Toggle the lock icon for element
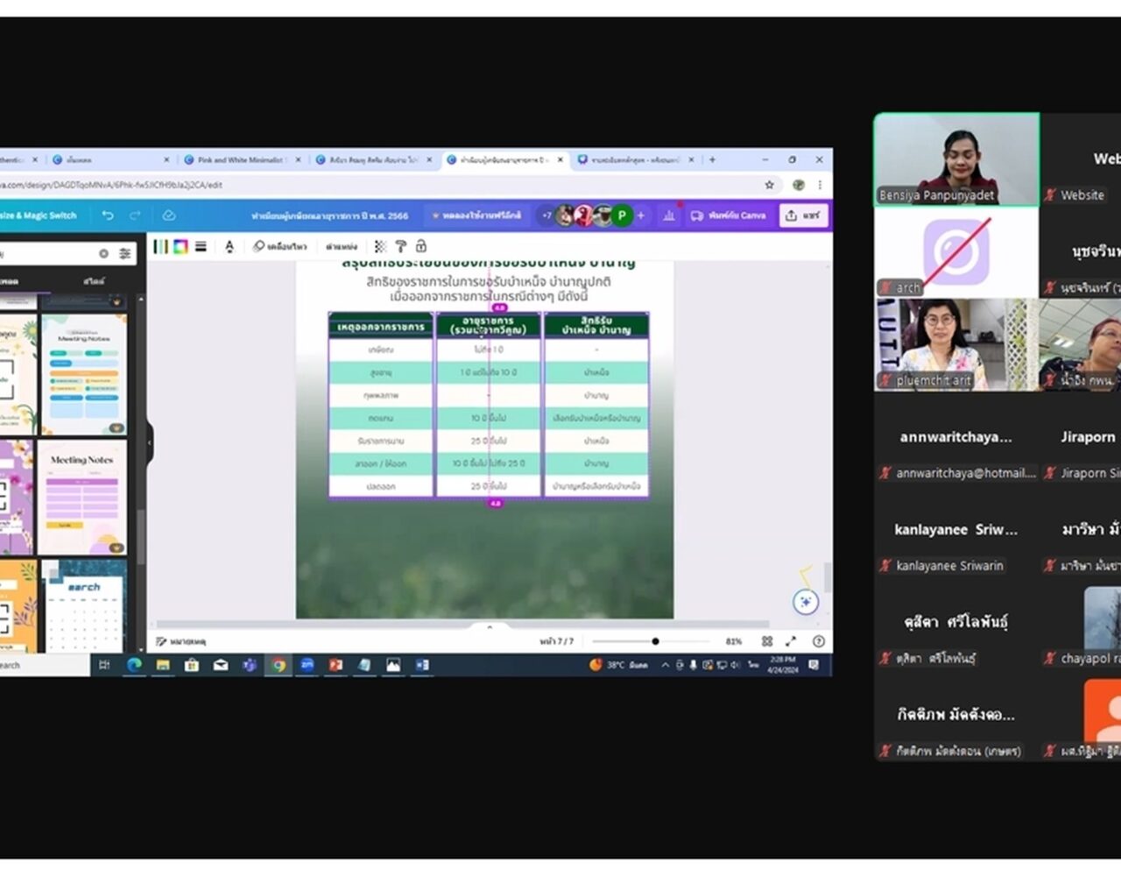 coord(420,247)
